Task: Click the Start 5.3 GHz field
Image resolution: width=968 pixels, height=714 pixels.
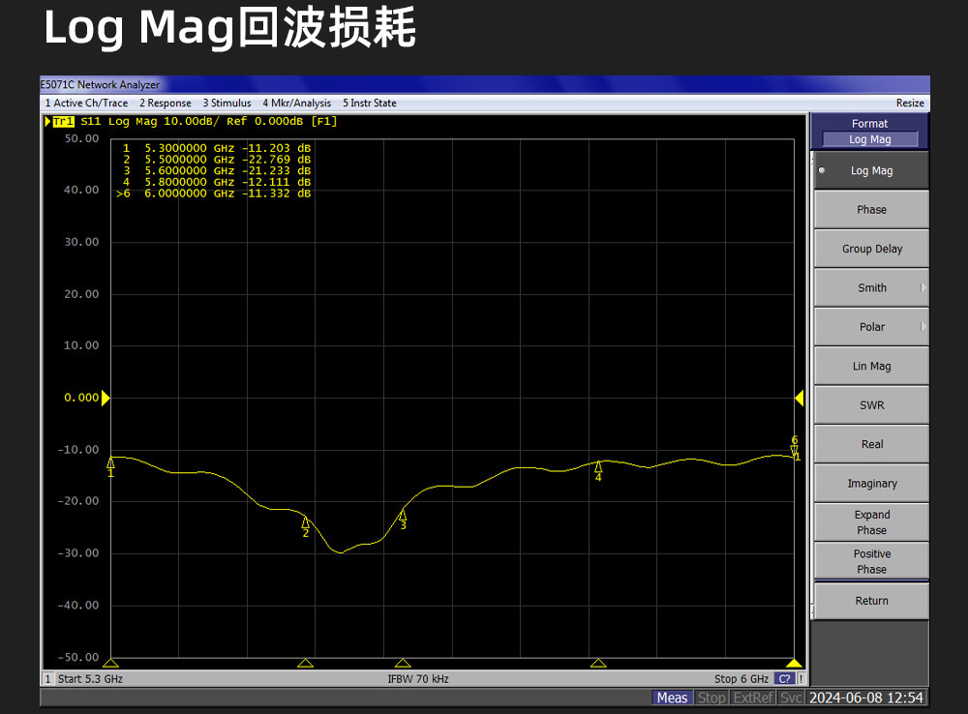Action: 90,679
